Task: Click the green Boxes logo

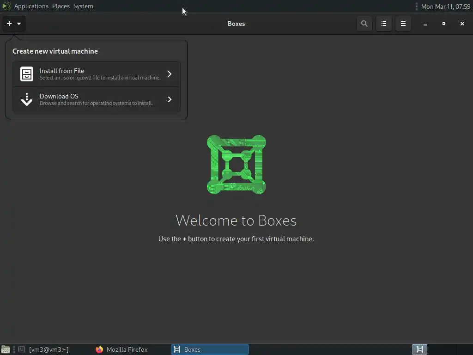Action: tap(236, 165)
